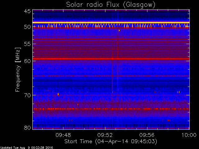The height and width of the screenshot is (149, 199).
Task: Click the "70" frequency tick label
Action: pos(27,95)
